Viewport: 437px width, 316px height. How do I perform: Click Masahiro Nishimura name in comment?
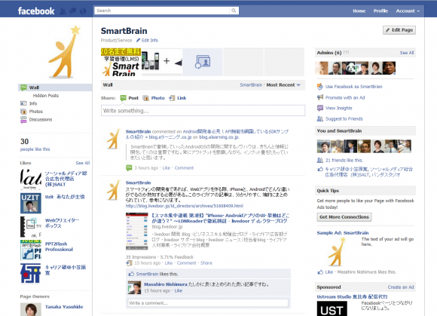point(166,284)
